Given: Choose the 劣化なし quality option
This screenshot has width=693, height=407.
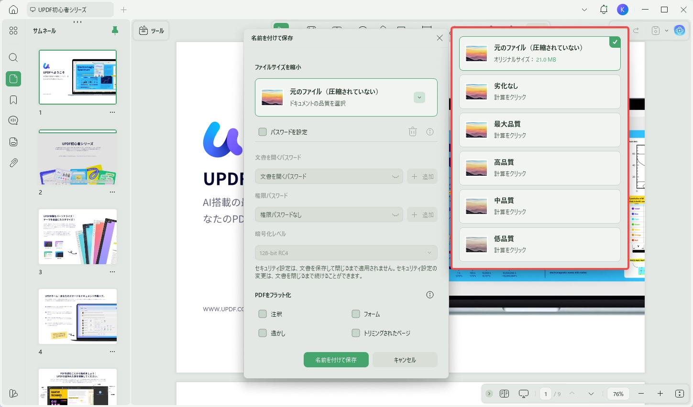Looking at the screenshot, I should tap(540, 91).
